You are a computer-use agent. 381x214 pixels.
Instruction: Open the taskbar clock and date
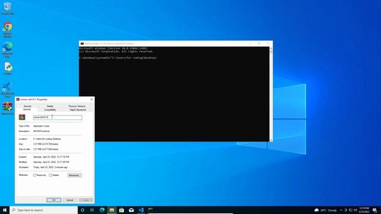(x=364, y=210)
